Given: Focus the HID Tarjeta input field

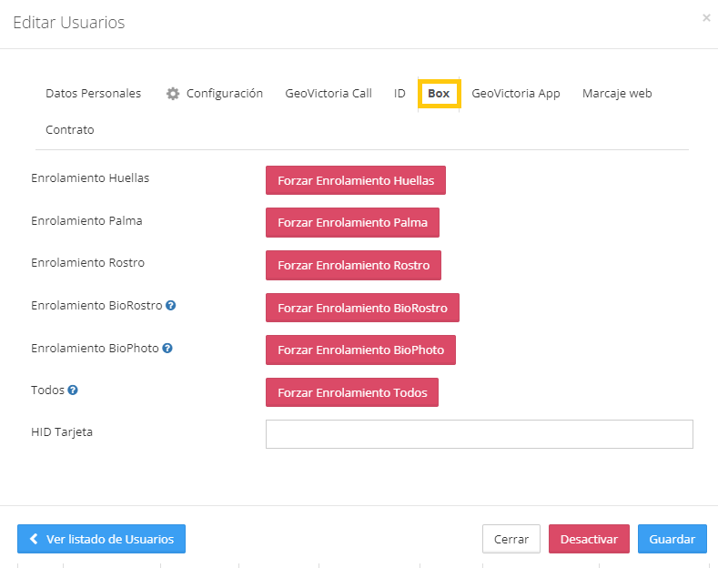Looking at the screenshot, I should (x=479, y=434).
